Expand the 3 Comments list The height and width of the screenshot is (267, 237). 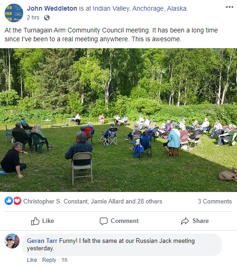coord(215,201)
